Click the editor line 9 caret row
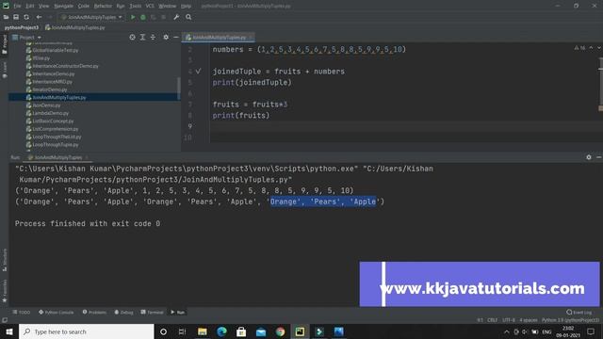This screenshot has height=339, width=603. tap(392, 126)
